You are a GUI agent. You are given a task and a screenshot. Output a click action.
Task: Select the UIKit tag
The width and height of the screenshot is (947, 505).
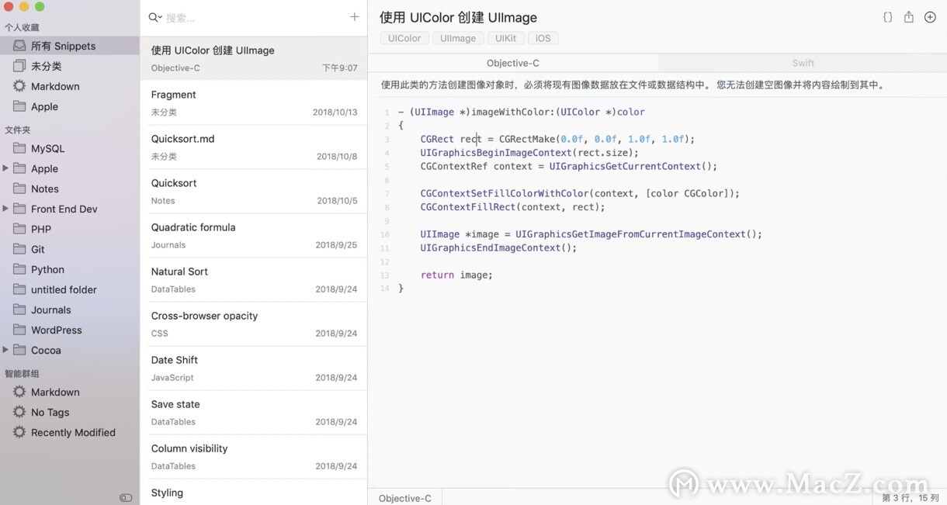coord(506,38)
